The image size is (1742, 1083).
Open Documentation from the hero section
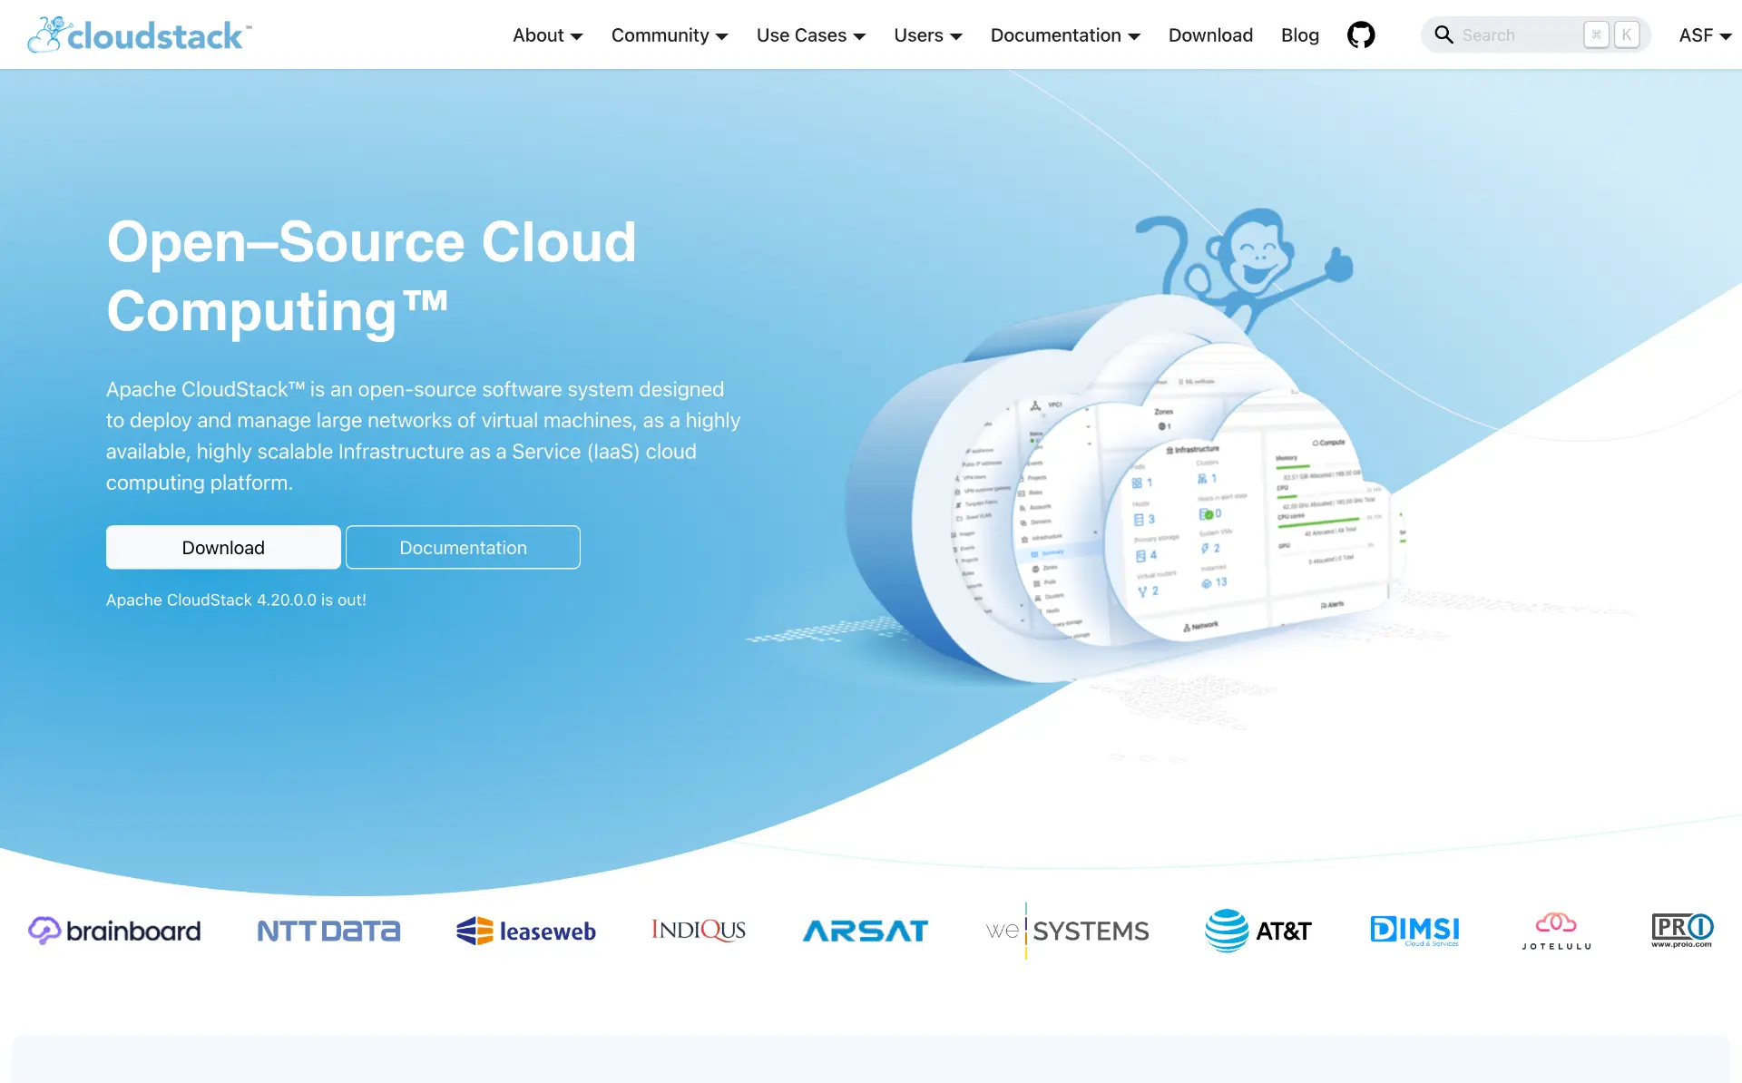click(463, 547)
